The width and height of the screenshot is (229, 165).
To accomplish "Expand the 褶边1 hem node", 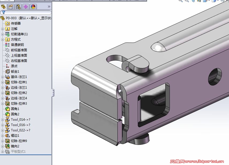I will coord(2,136).
